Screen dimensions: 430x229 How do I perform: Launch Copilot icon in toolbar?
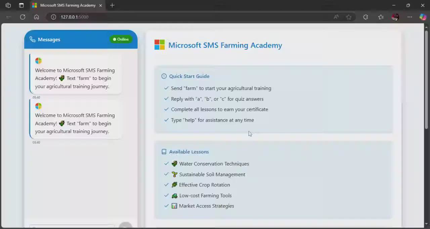(423, 17)
